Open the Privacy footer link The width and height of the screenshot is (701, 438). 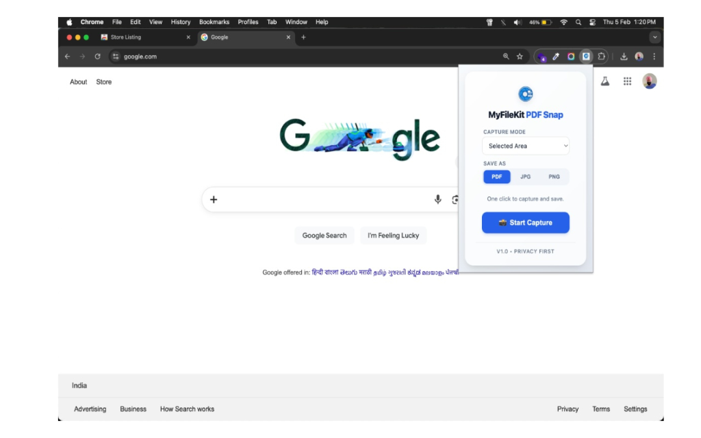click(x=568, y=409)
